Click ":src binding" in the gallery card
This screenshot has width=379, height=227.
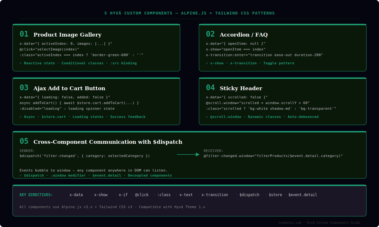pos(123,63)
